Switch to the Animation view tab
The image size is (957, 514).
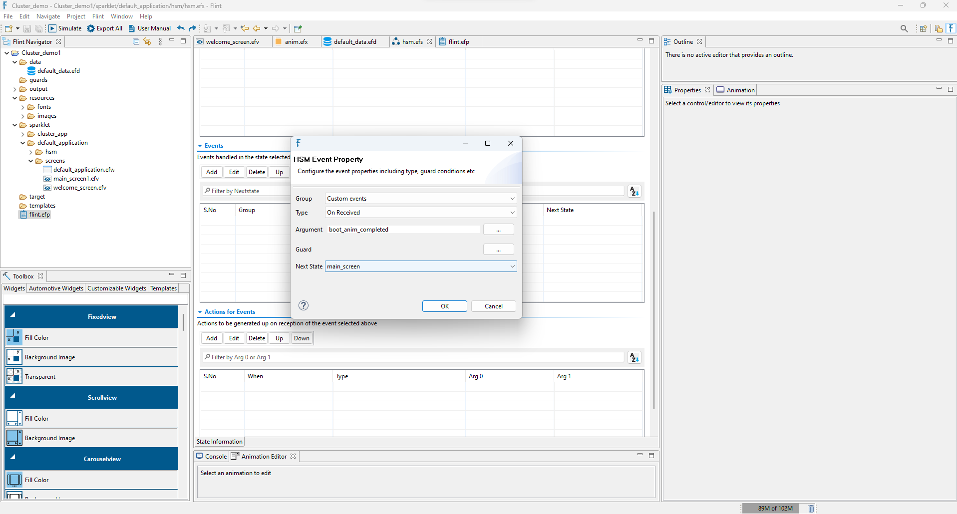pos(735,90)
